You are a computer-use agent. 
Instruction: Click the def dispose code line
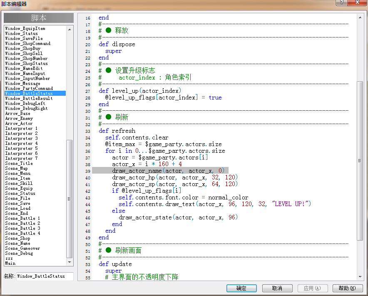(x=117, y=44)
